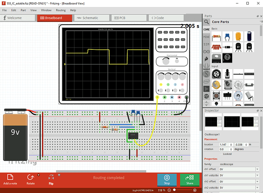The height and width of the screenshot is (193, 263).
Task: Open the Part menu
Action: (x=23, y=10)
